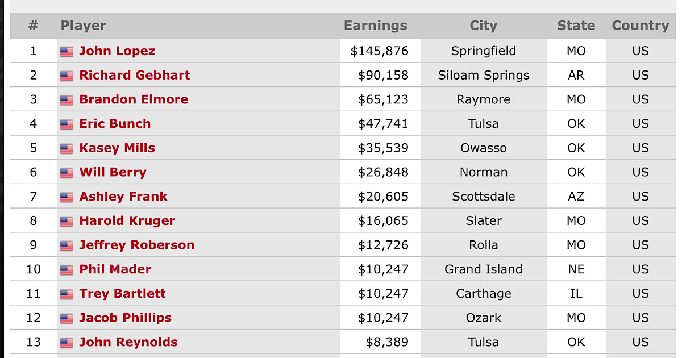Click the US flag beside John Lopez
This screenshot has width=682, height=358.
pyautogui.click(x=66, y=52)
